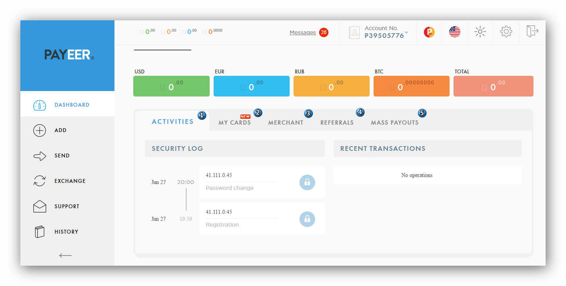Click lock icon for Registration entry
Viewport: 566px width, 286px height.
(307, 219)
